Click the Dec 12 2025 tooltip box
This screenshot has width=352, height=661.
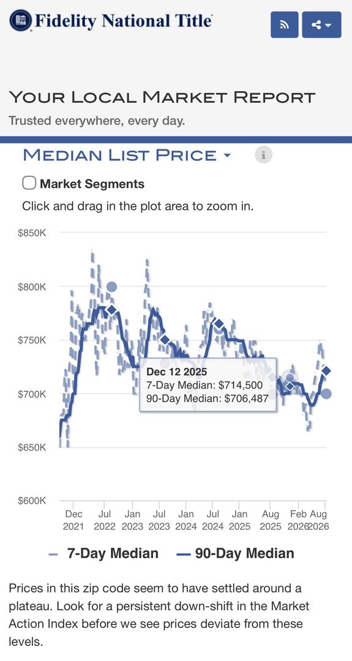[208, 384]
